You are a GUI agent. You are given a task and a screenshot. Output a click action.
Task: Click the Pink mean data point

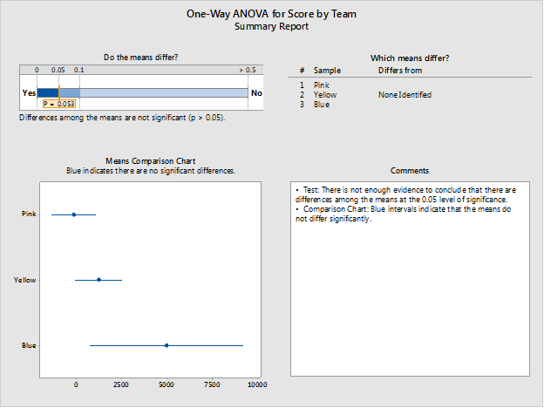74,214
